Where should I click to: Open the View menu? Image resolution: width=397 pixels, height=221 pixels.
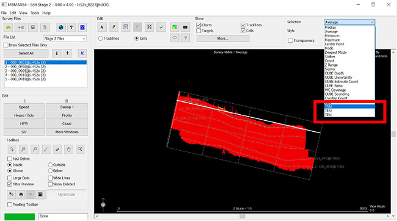click(23, 13)
